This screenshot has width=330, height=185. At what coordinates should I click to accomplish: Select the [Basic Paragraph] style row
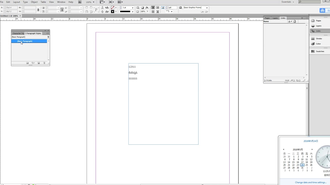29,41
